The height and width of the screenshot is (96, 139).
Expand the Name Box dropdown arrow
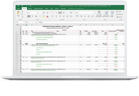(x=24, y=22)
